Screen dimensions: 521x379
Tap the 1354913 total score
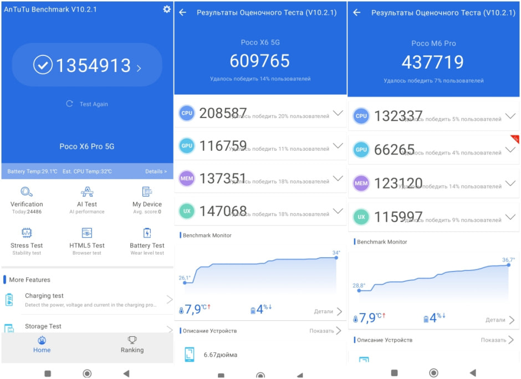point(87,65)
